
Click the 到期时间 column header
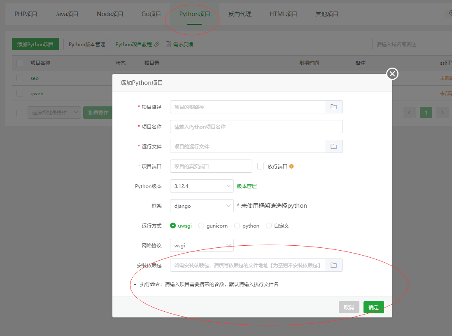pyautogui.click(x=309, y=63)
